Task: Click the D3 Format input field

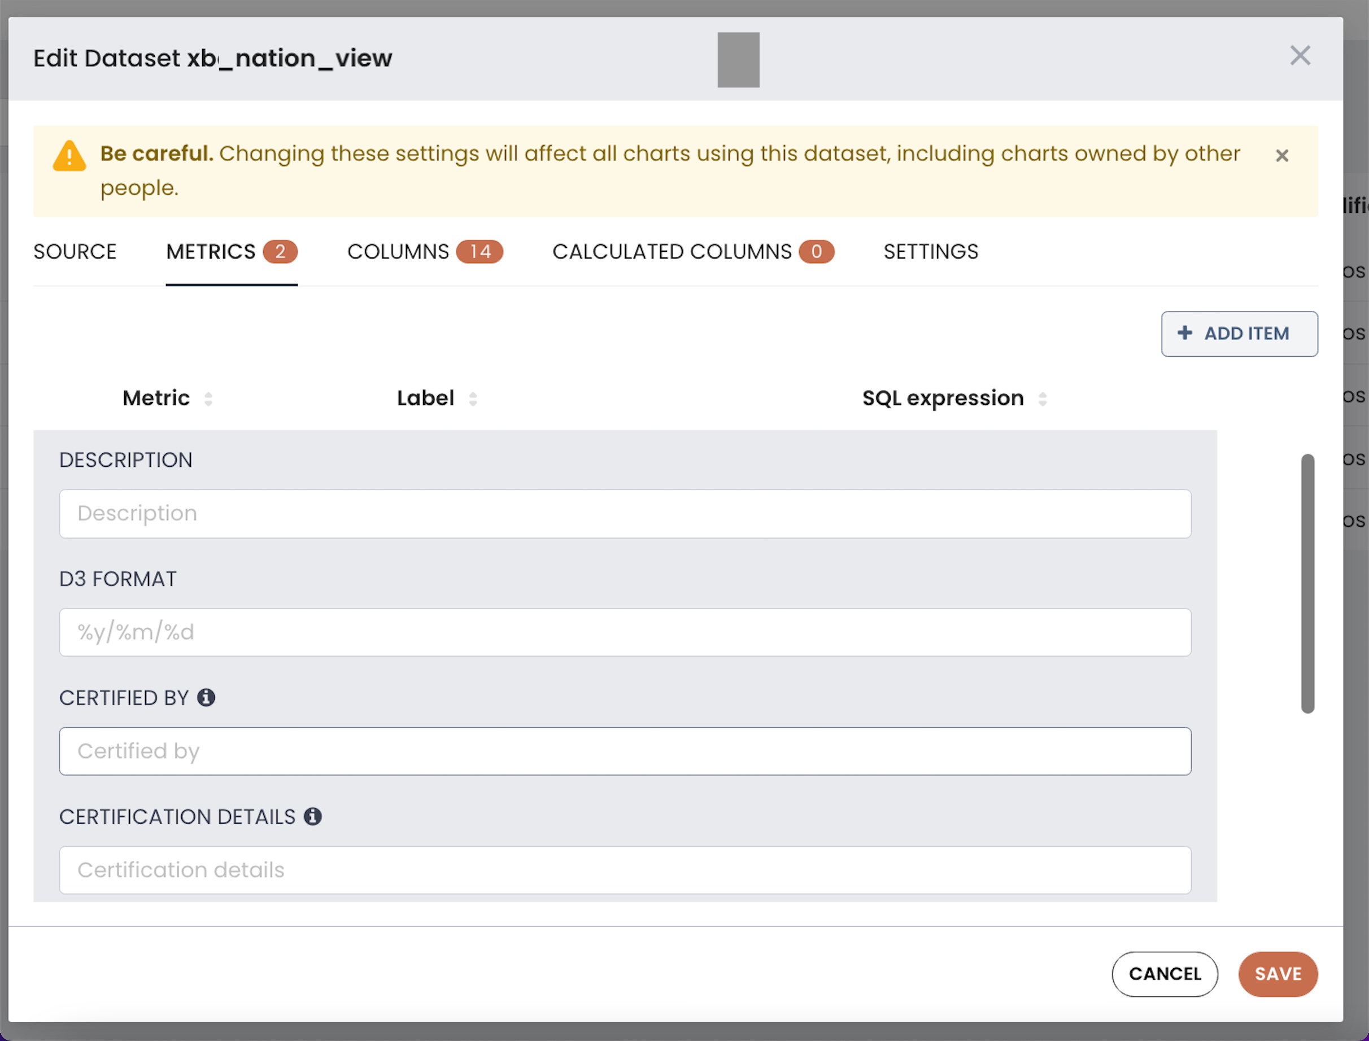Action: tap(624, 632)
